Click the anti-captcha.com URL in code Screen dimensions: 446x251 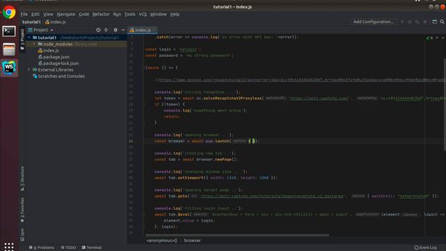click(x=319, y=98)
